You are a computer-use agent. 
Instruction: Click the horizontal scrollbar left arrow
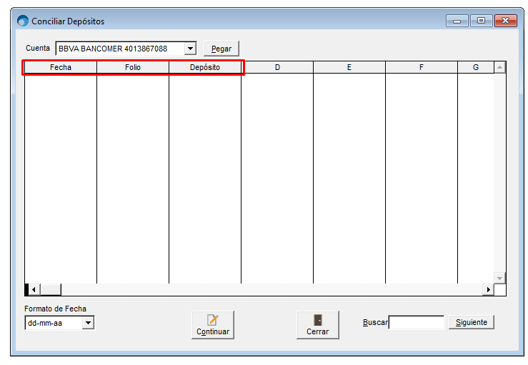[x=34, y=289]
